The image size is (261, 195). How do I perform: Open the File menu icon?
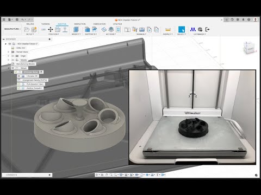click(x=10, y=19)
